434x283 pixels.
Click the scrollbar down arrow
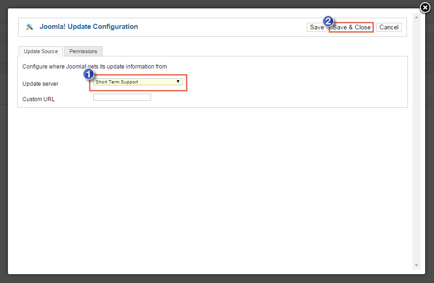[x=416, y=265]
